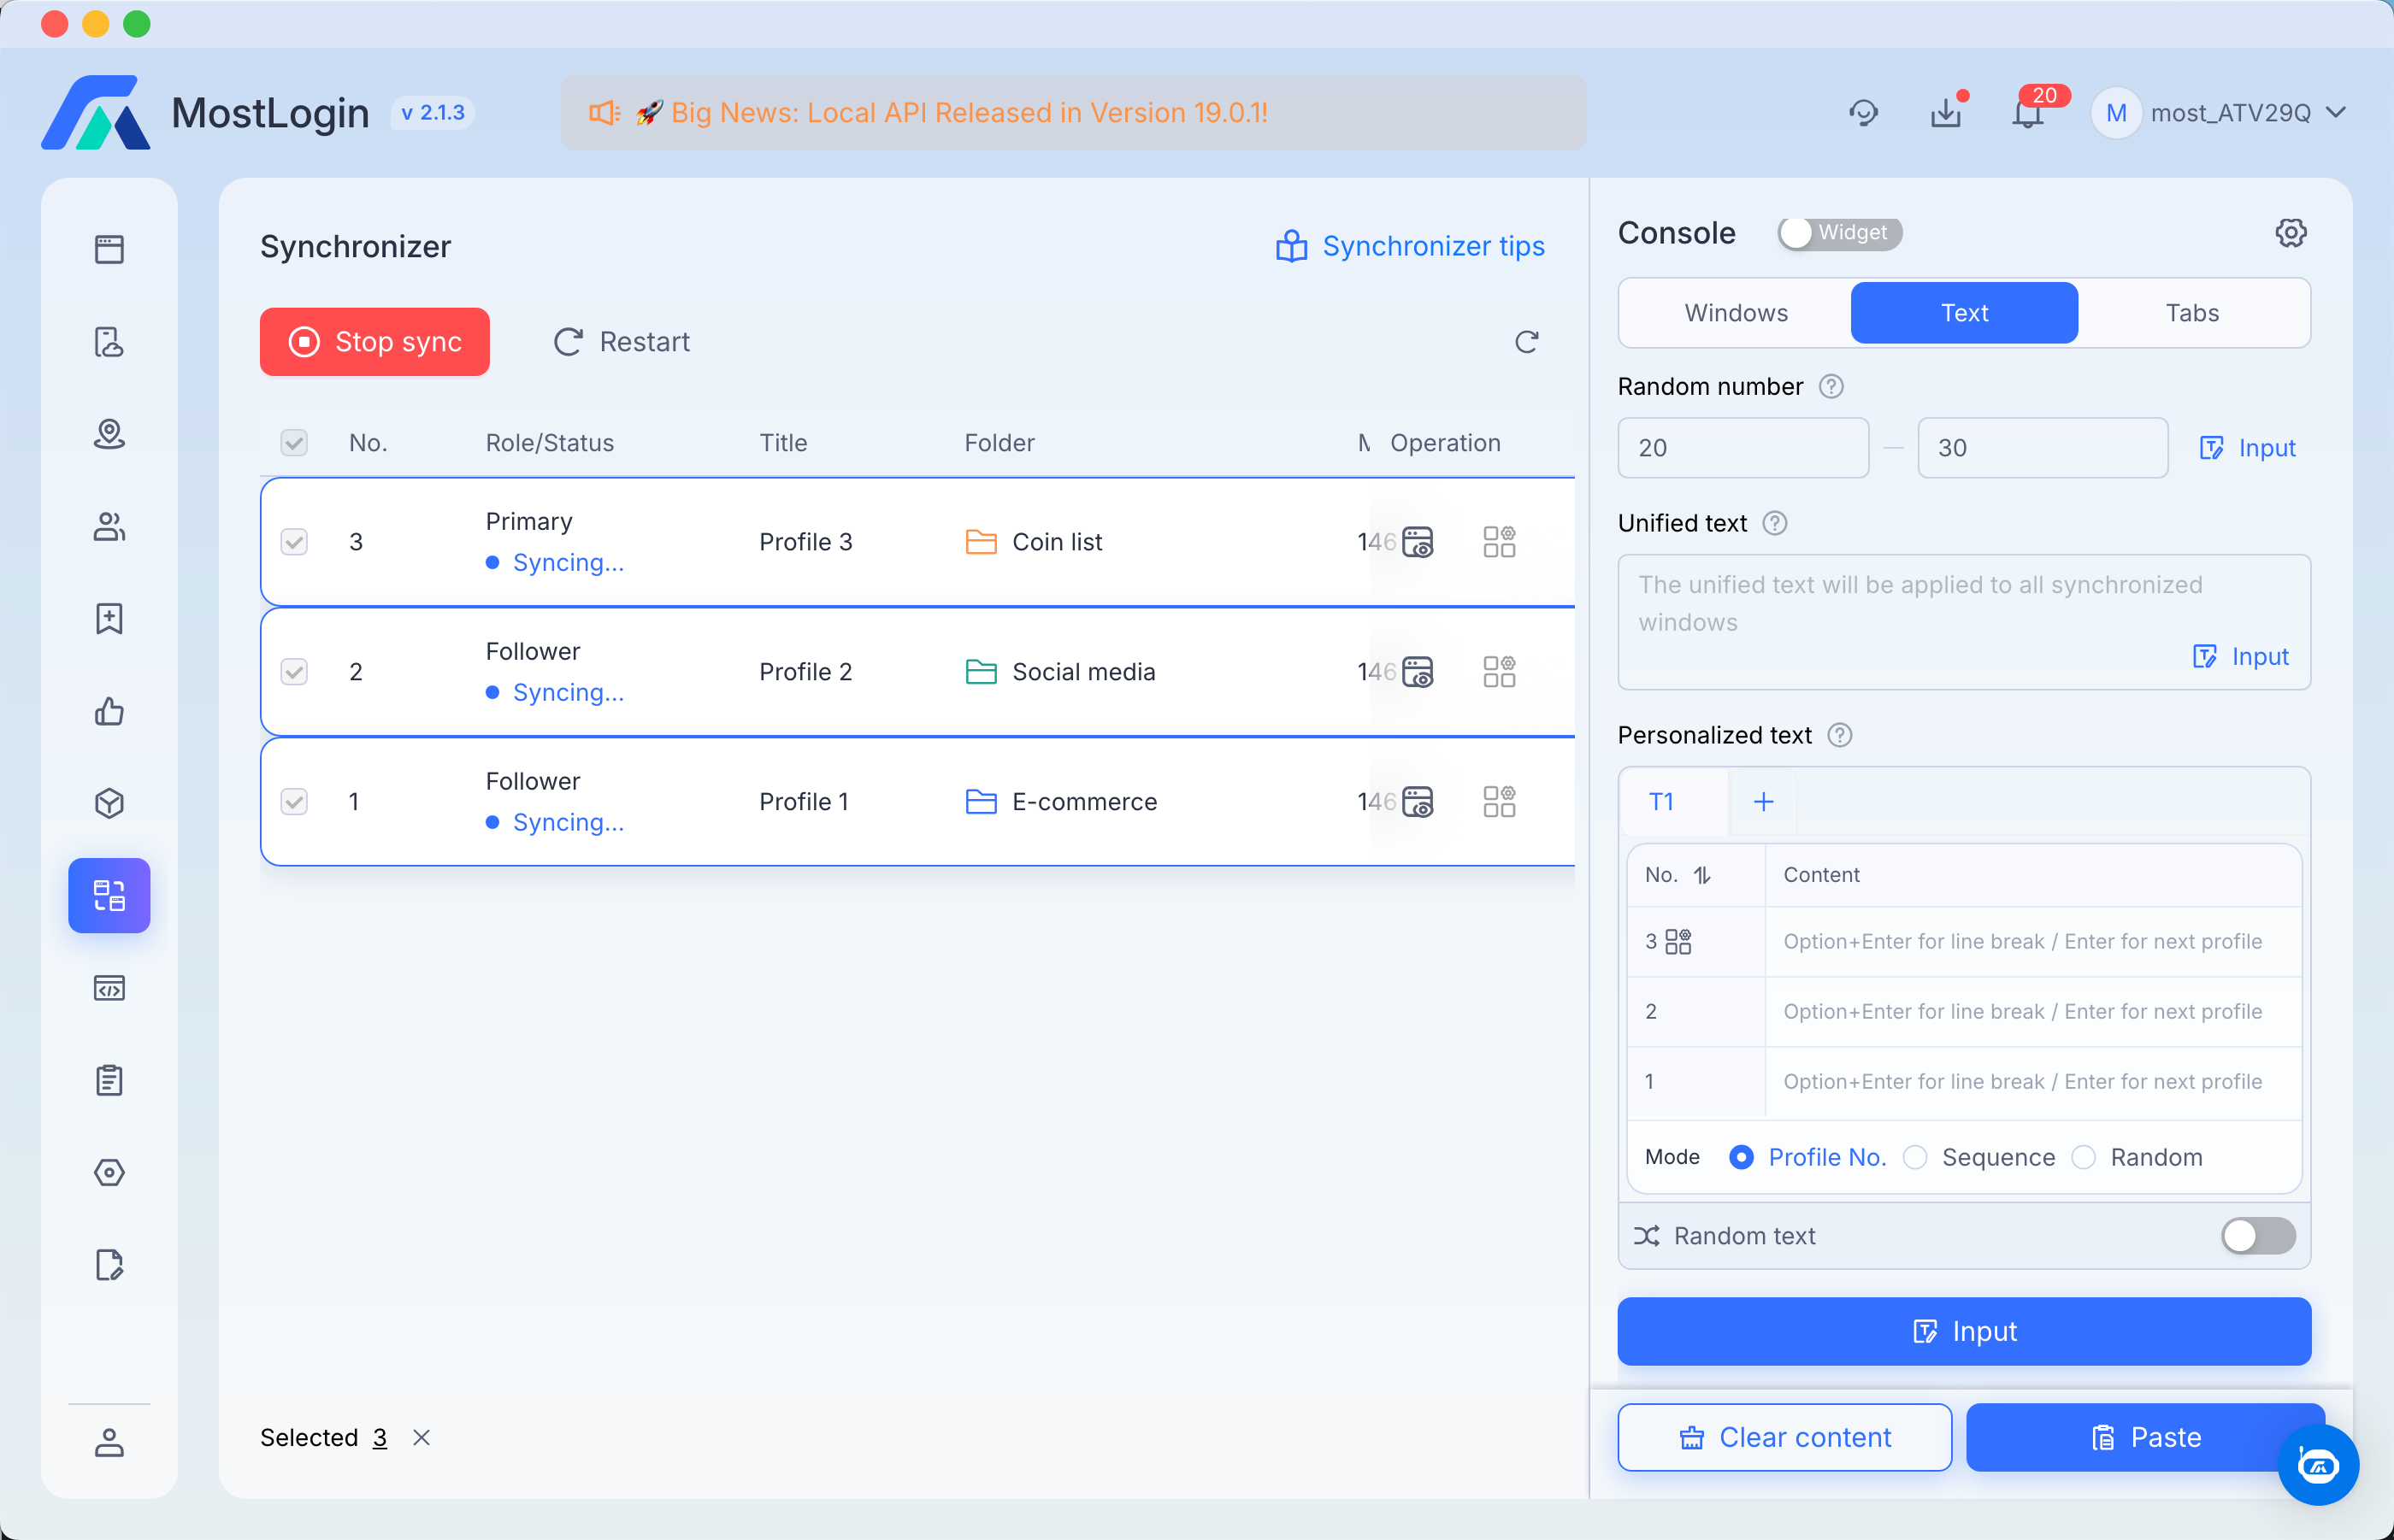Click the Random number maximum field

[2043, 448]
